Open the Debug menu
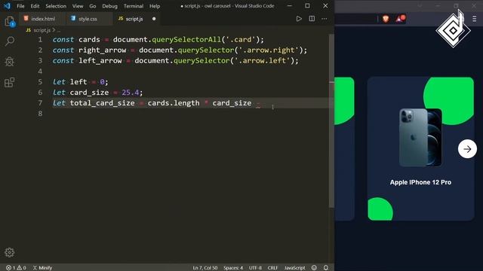The image size is (483, 271). [x=109, y=6]
